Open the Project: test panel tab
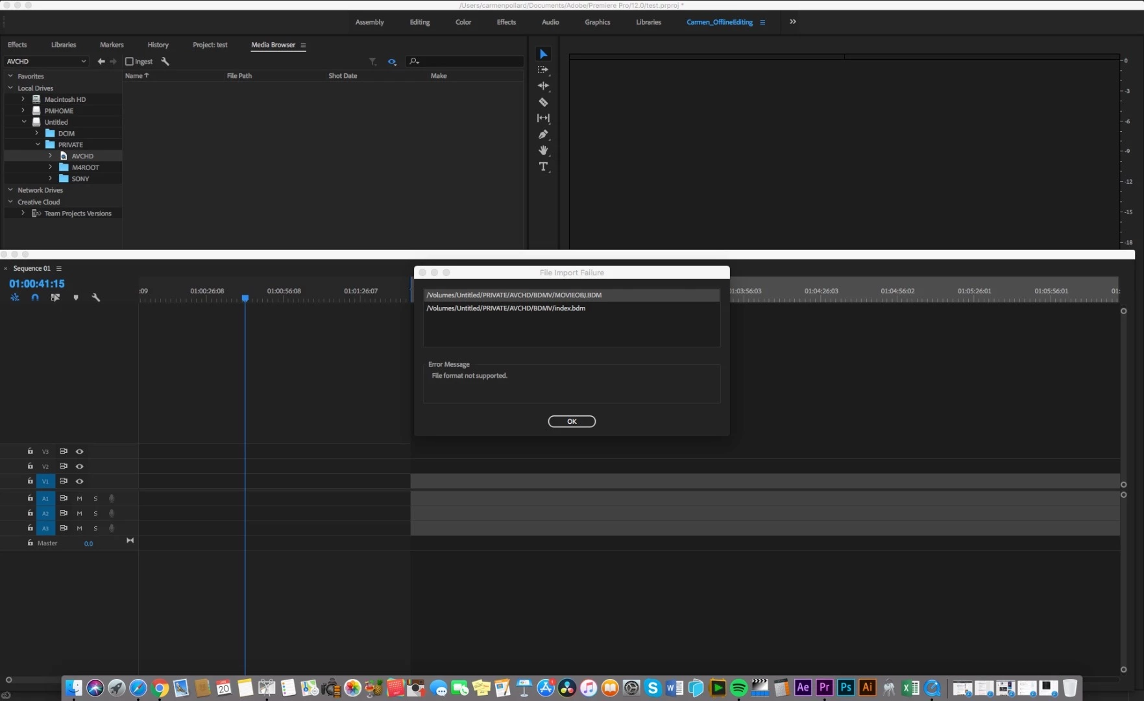This screenshot has height=701, width=1144. (210, 45)
